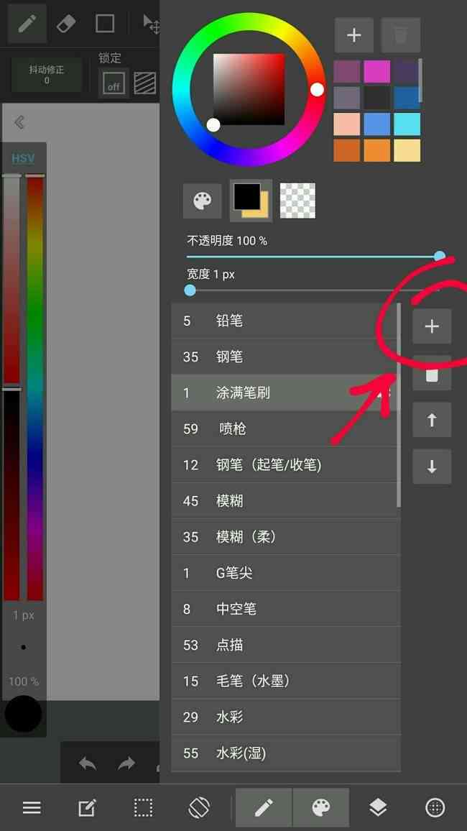Viewport: 467px width, 831px height.
Task: Select the rectangle shape tool
Action: 105,24
